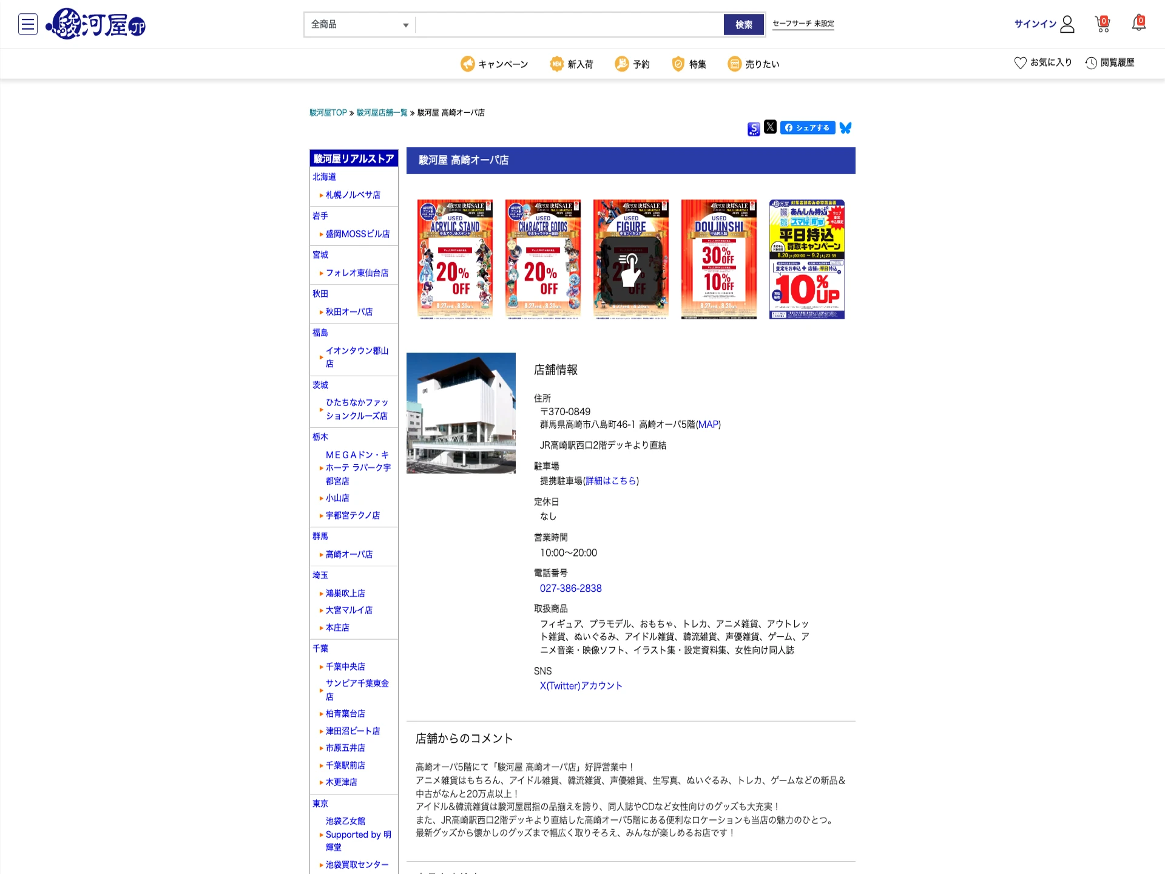Open the FIGURE sale banner
Viewport: 1165px width, 874px height.
point(631,259)
